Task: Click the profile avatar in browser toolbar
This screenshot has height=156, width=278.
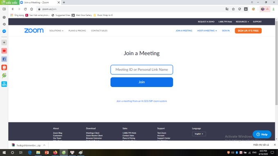Action: pos(263,9)
